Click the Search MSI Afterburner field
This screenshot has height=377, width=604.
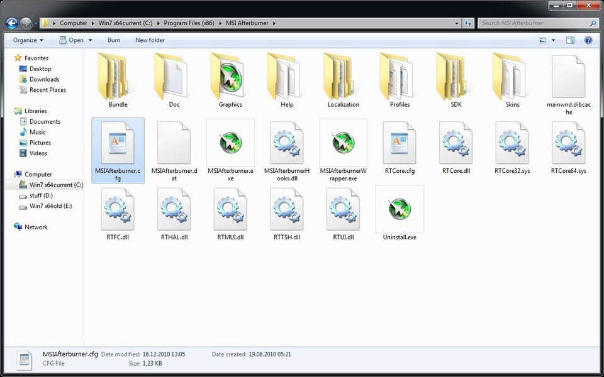coord(534,23)
